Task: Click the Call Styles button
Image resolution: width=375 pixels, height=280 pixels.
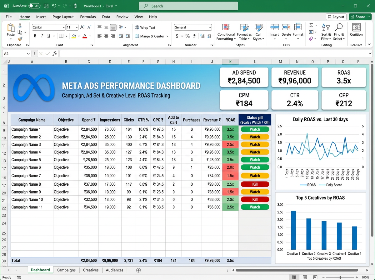Action: tap(258, 32)
